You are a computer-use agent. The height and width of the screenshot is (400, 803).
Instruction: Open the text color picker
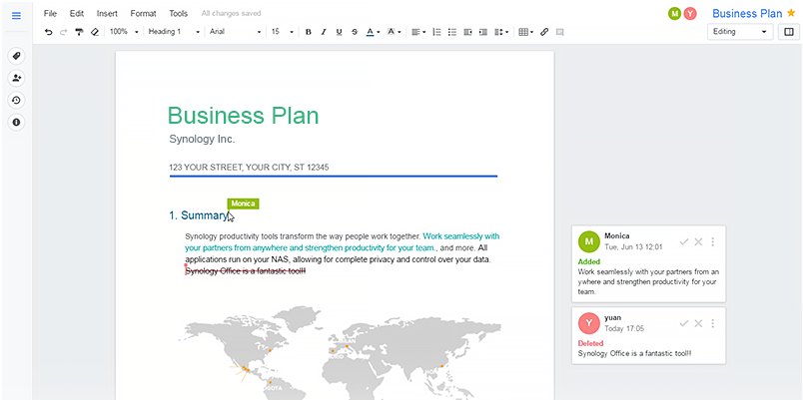(372, 32)
